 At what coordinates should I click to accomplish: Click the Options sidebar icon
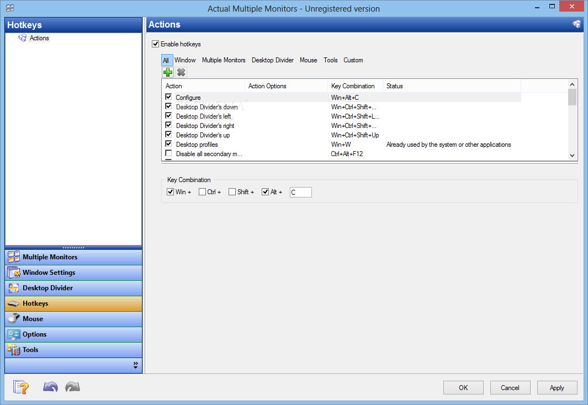coord(14,334)
